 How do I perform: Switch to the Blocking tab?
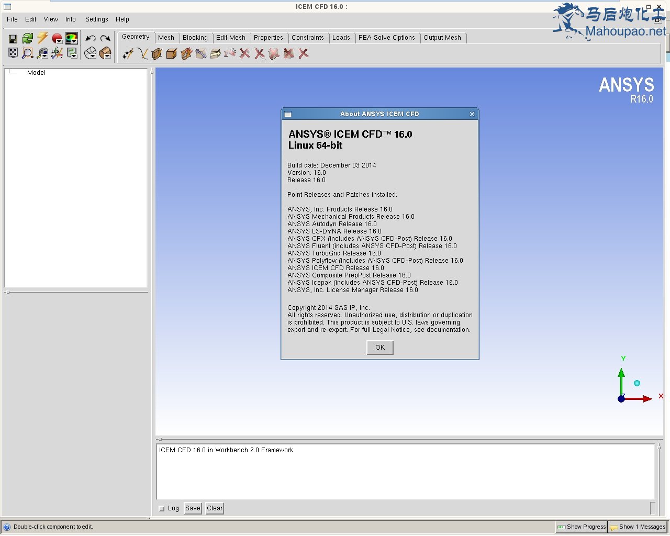pyautogui.click(x=195, y=38)
